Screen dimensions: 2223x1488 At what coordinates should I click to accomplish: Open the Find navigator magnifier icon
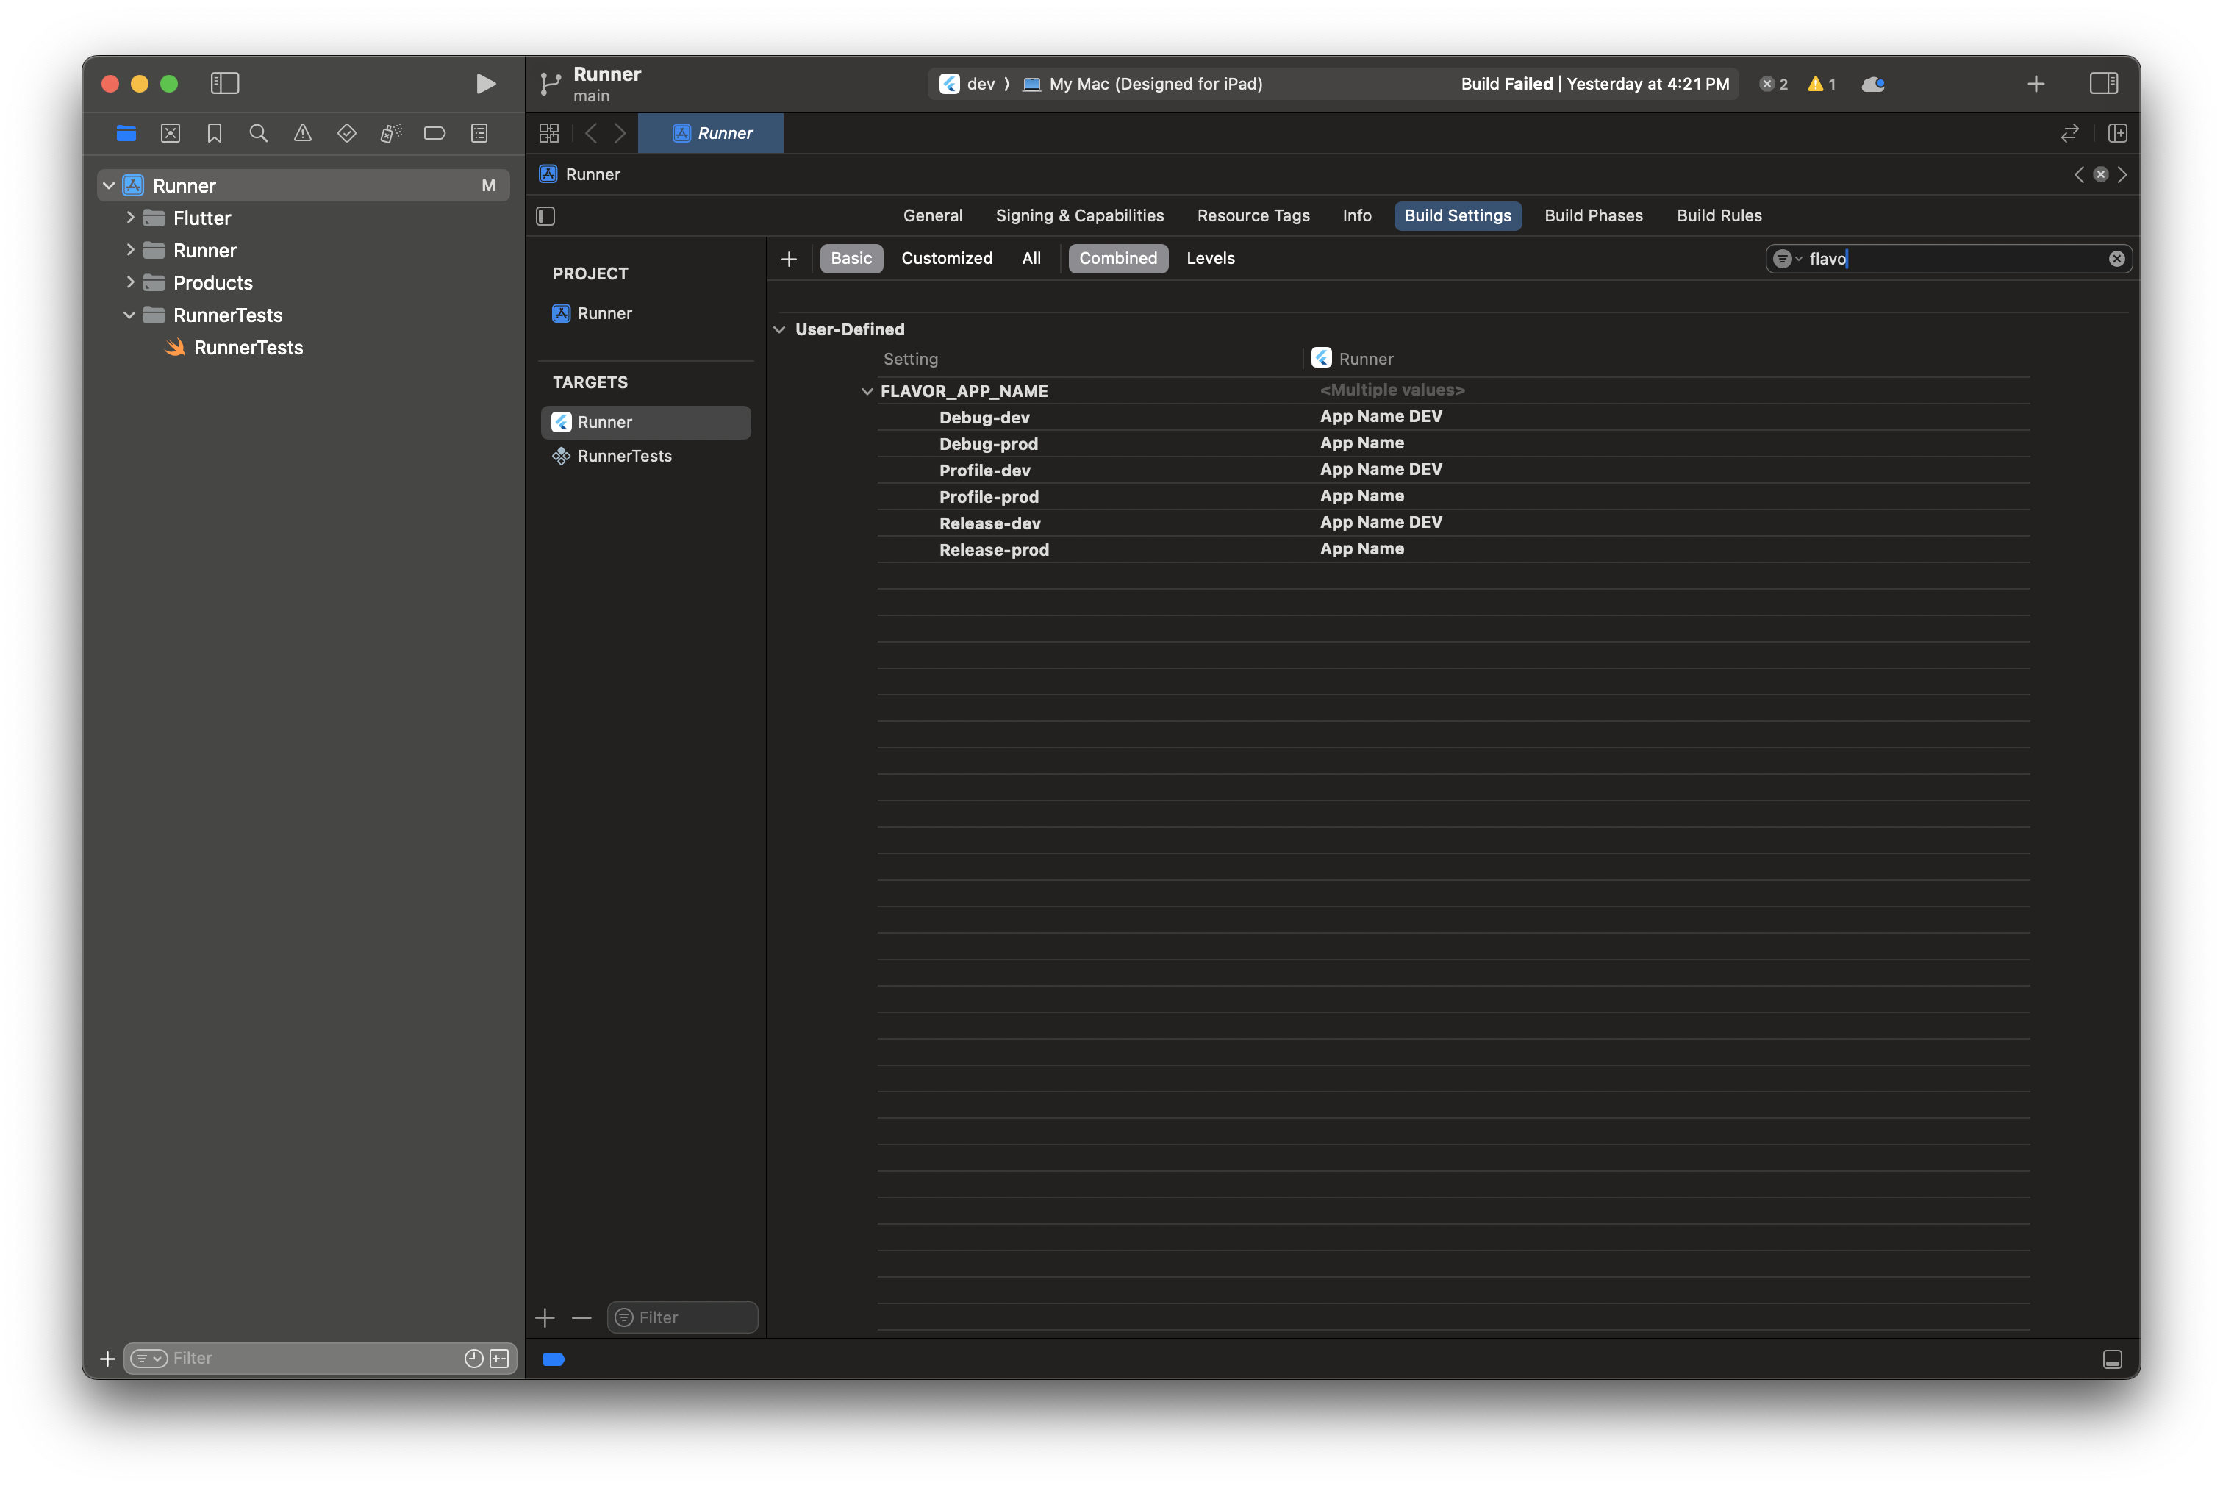coord(258,134)
